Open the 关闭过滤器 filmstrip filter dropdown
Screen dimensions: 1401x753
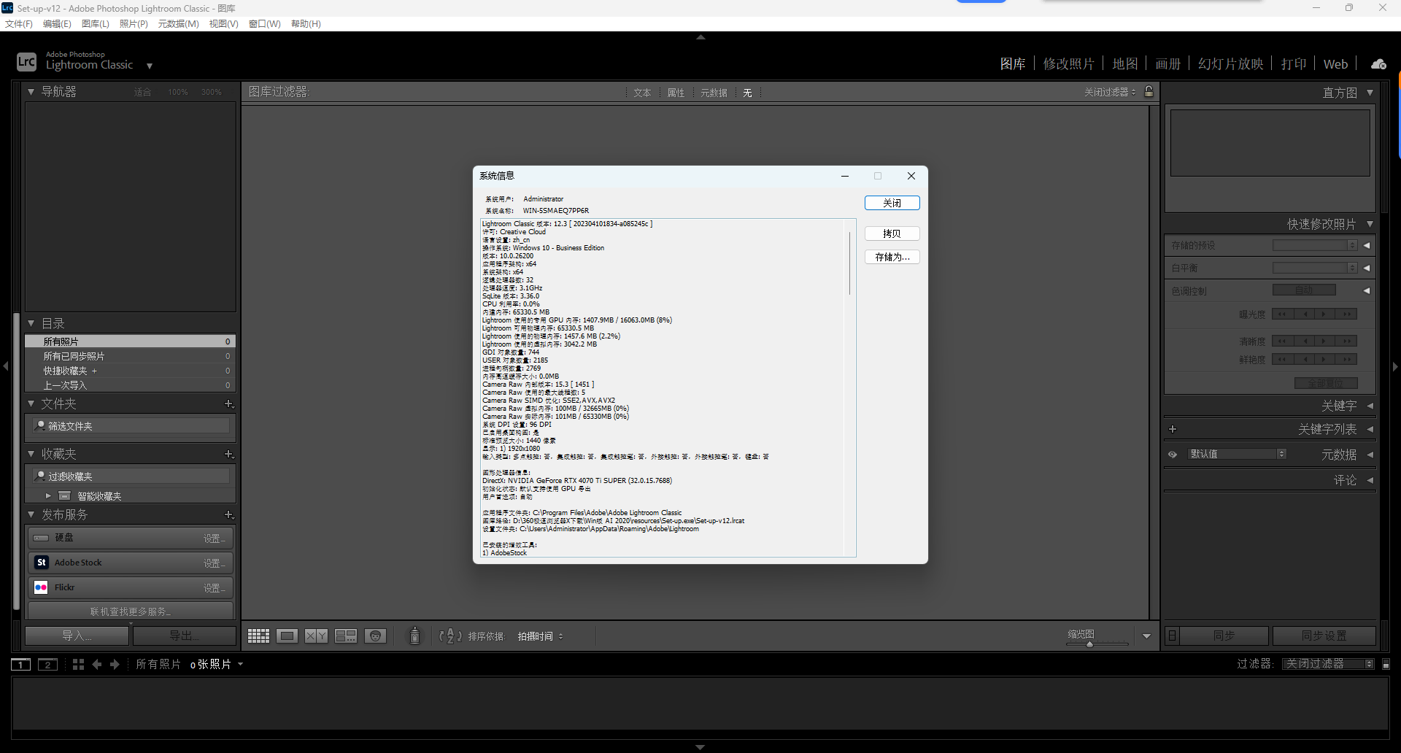coord(1328,664)
